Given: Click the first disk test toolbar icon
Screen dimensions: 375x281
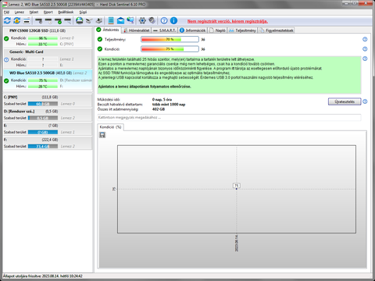Looking at the screenshot, I should (x=38, y=20).
